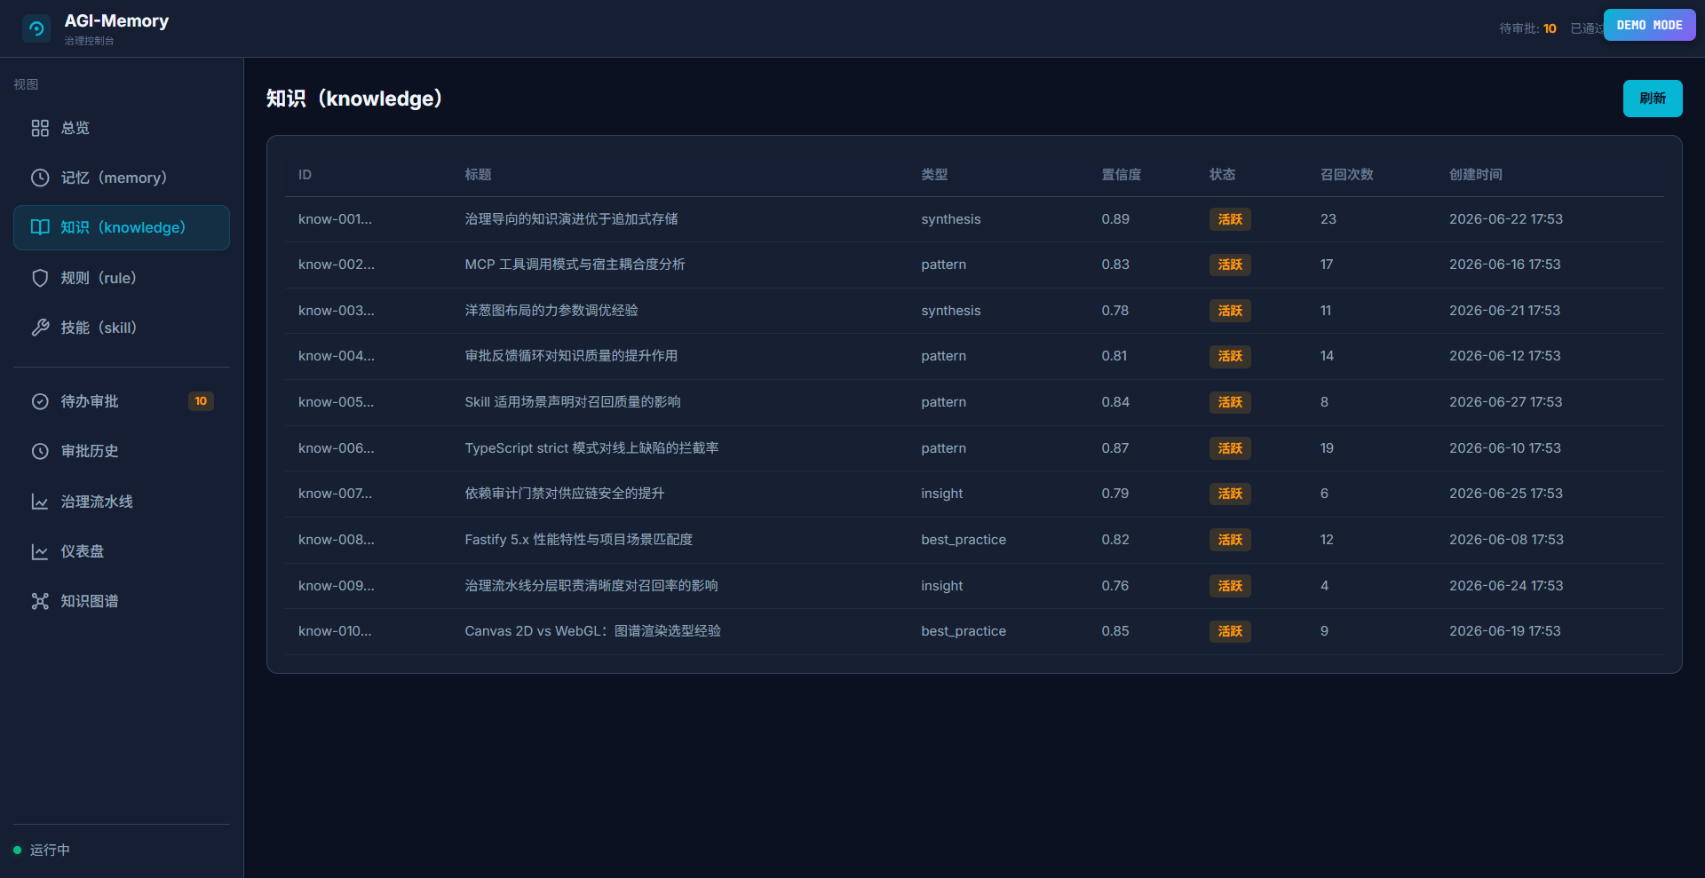Click title Fastify 5.x 性能特性与项目场景匹配度
Image resolution: width=1705 pixels, height=878 pixels.
click(x=578, y=540)
